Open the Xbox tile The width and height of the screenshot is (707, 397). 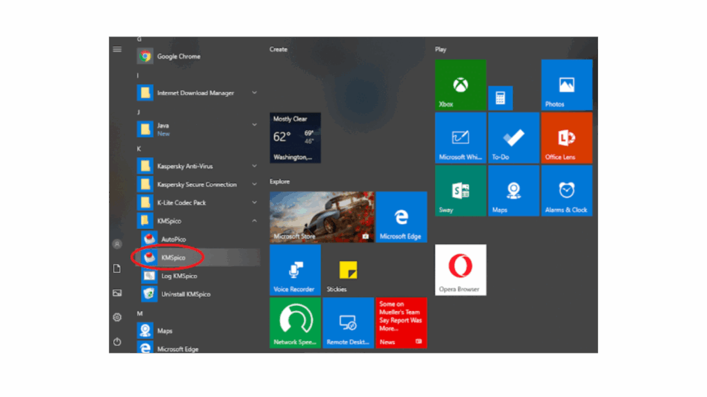click(460, 84)
